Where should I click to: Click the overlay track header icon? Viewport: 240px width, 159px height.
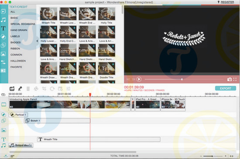pos(3,121)
